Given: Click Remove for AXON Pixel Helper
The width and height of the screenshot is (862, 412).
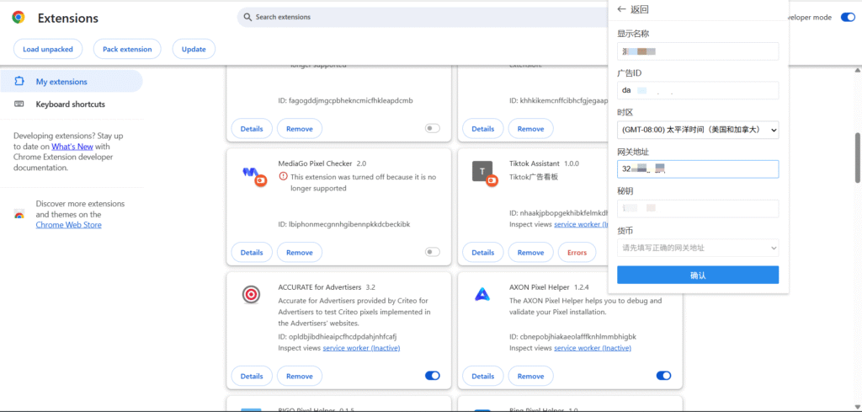Looking at the screenshot, I should [530, 377].
